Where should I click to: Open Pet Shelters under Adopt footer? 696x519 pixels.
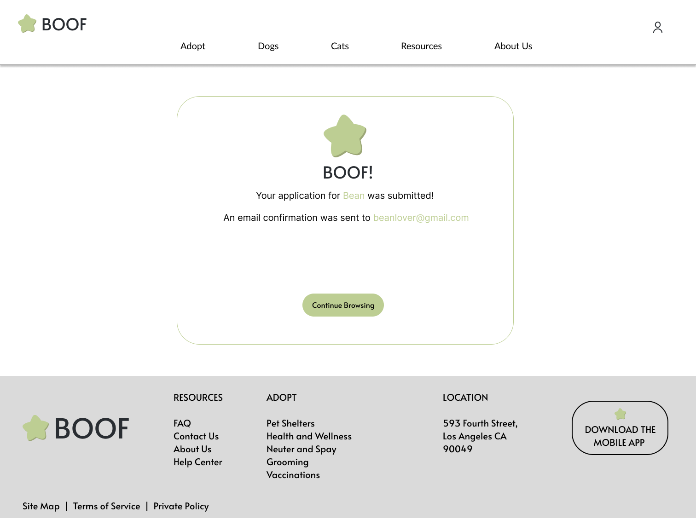[290, 423]
